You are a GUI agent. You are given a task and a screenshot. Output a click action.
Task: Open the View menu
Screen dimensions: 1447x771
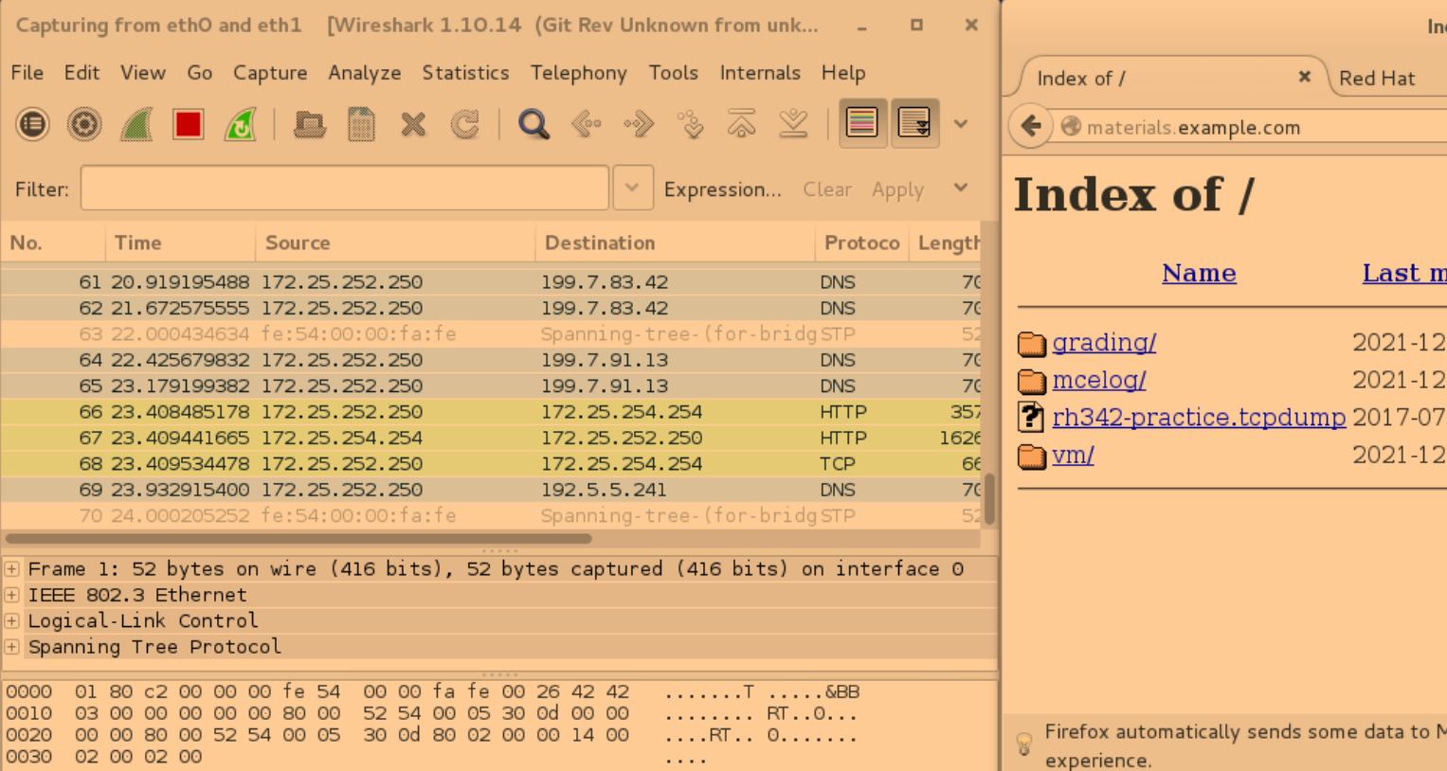[143, 73]
